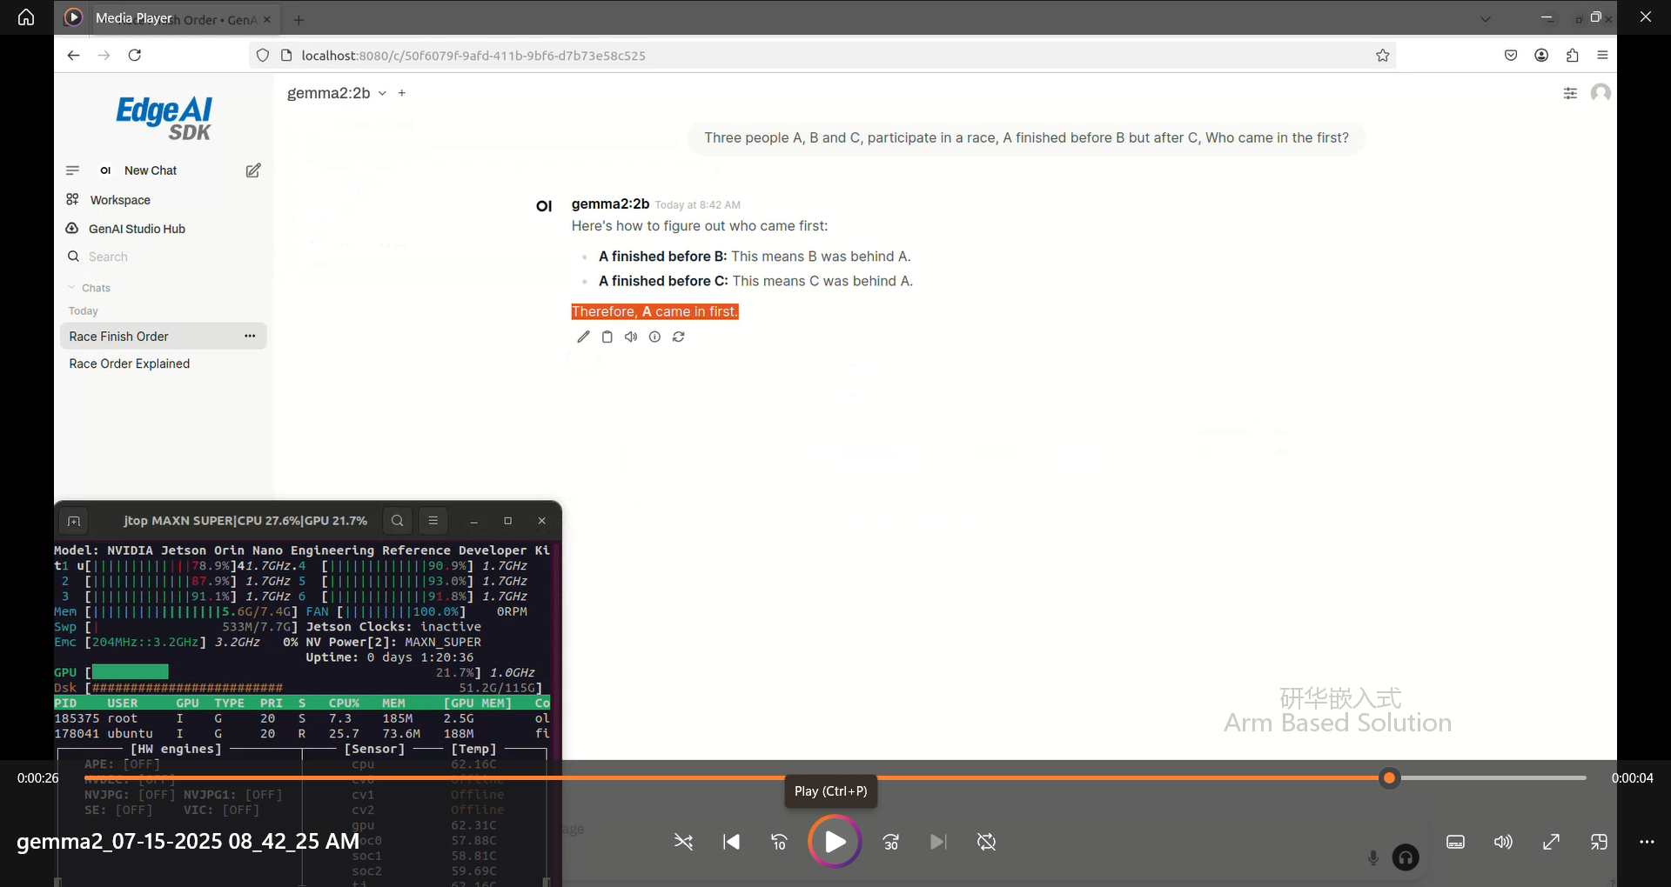Open chat controls sliders icon
This screenshot has height=887, width=1671.
1570,93
